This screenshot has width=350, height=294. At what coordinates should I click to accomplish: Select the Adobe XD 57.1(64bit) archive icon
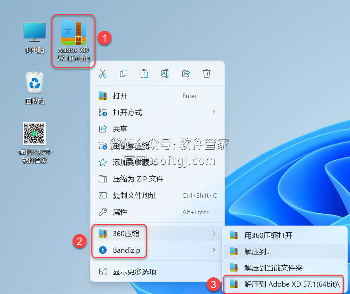(x=73, y=41)
